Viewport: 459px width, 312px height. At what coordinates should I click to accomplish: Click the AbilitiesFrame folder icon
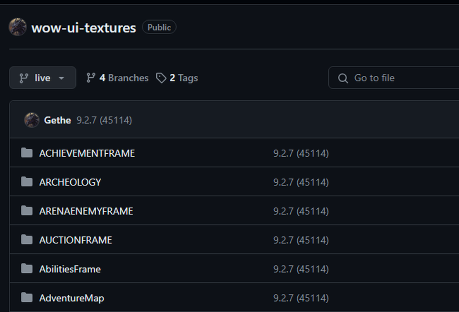pos(27,269)
